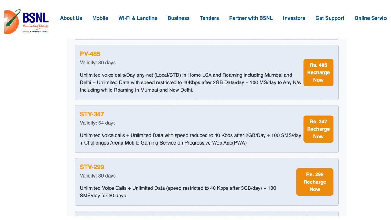
Task: Click the 'Validity: 80 days' text
Action: pos(98,63)
